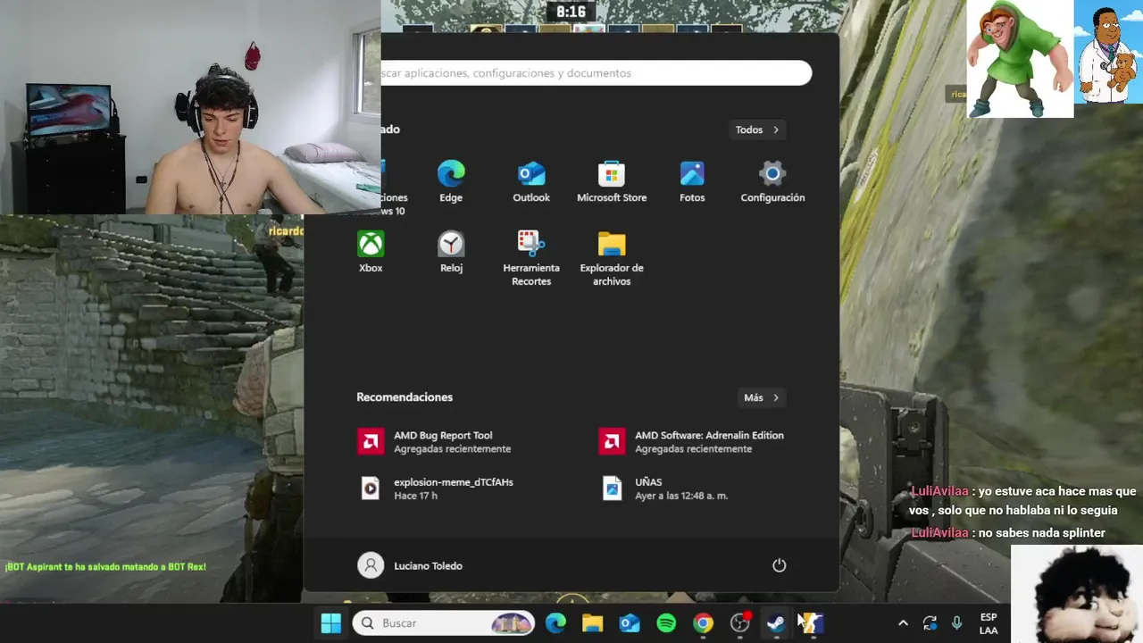The image size is (1143, 643).
Task: Open Explorador de archivos
Action: click(x=612, y=258)
